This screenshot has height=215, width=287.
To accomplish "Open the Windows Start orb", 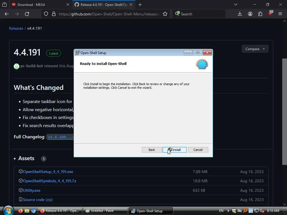I will tap(8, 211).
